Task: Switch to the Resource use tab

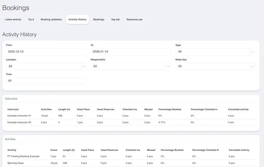Action: tap(134, 19)
